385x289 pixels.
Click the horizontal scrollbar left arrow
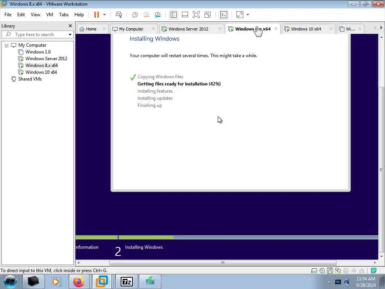(x=78, y=263)
